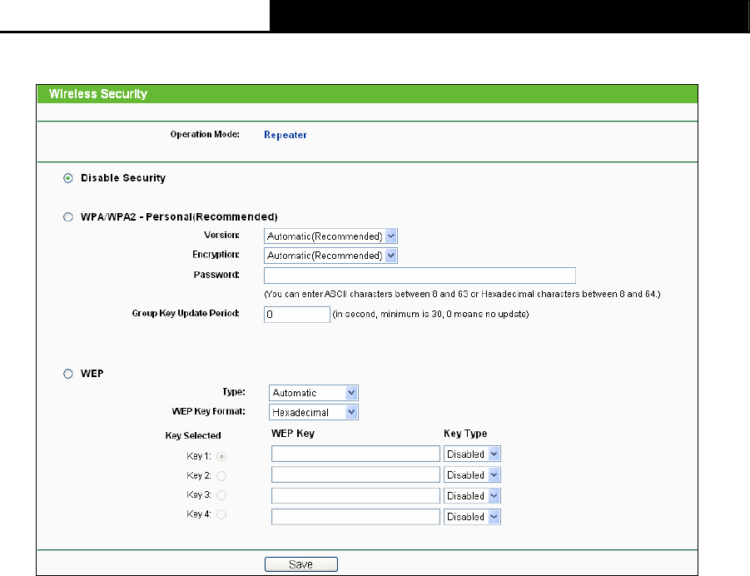Select the Disable Security radio button
This screenshot has width=750, height=576.
68,178
